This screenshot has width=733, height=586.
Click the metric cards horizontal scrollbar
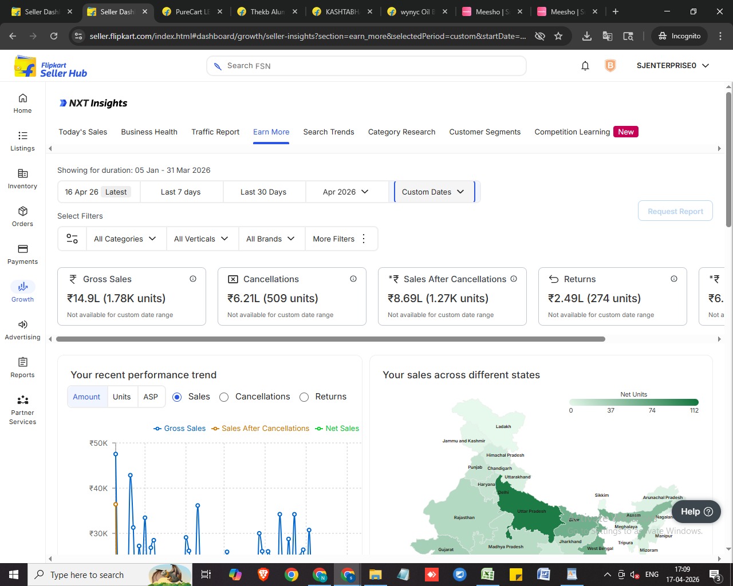click(x=330, y=339)
